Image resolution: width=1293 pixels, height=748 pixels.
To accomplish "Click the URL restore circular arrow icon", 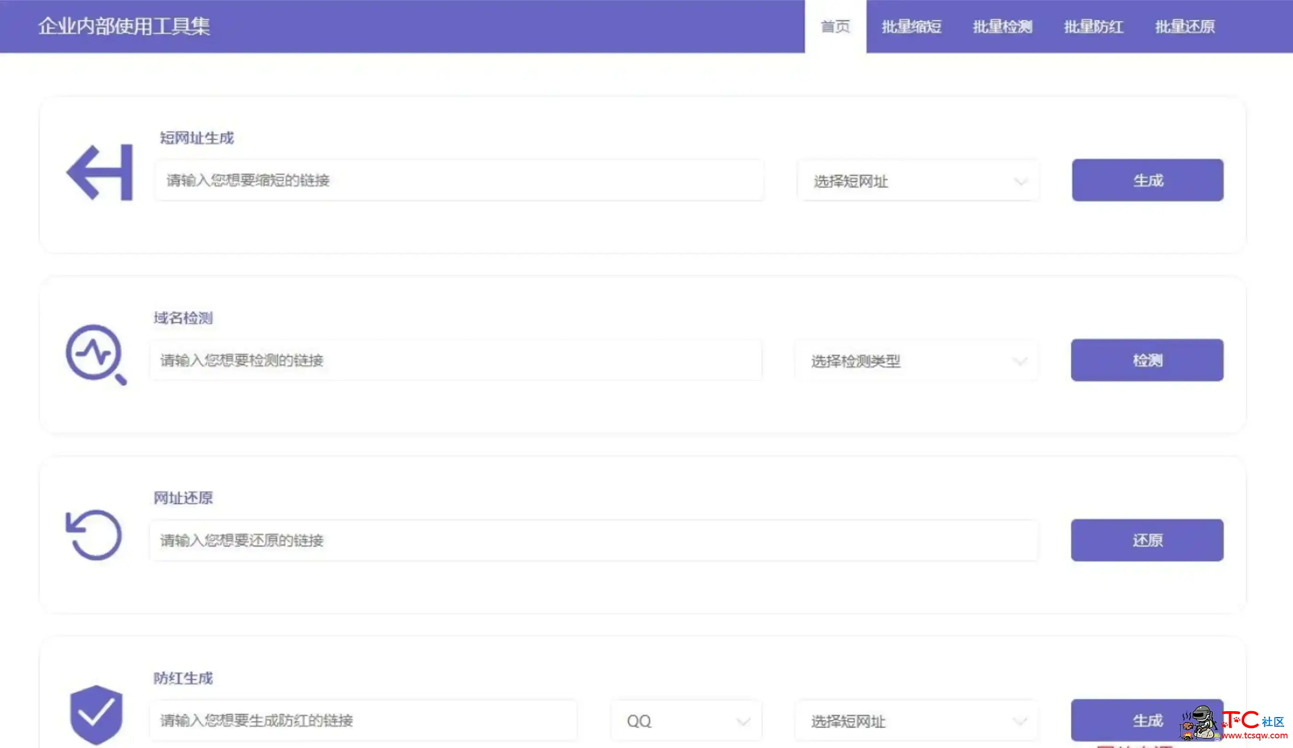I will [94, 535].
